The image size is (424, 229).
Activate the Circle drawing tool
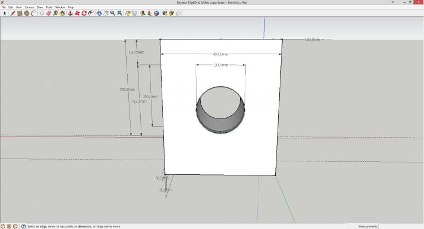click(26, 12)
